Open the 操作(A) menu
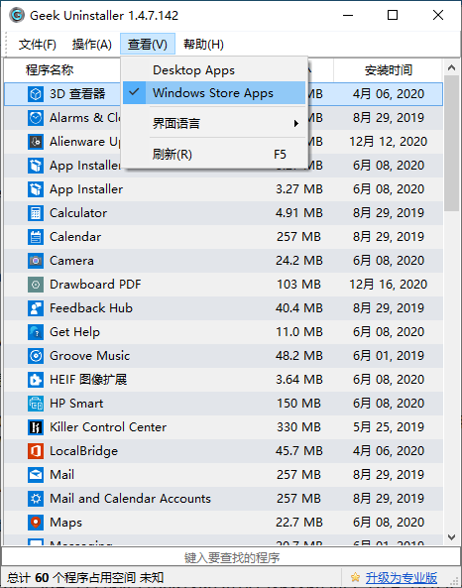This screenshot has height=588, width=462. [x=92, y=45]
